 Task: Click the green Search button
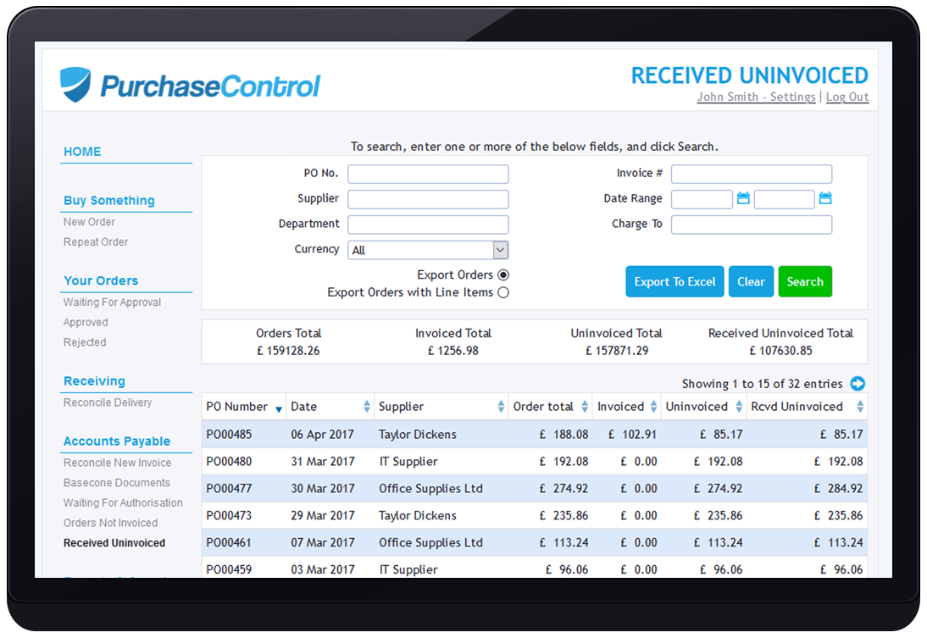click(x=805, y=282)
